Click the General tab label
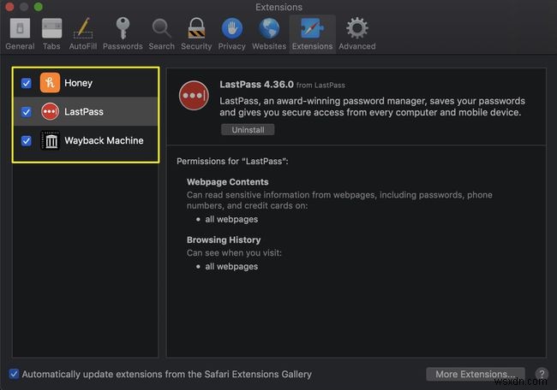 (20, 46)
